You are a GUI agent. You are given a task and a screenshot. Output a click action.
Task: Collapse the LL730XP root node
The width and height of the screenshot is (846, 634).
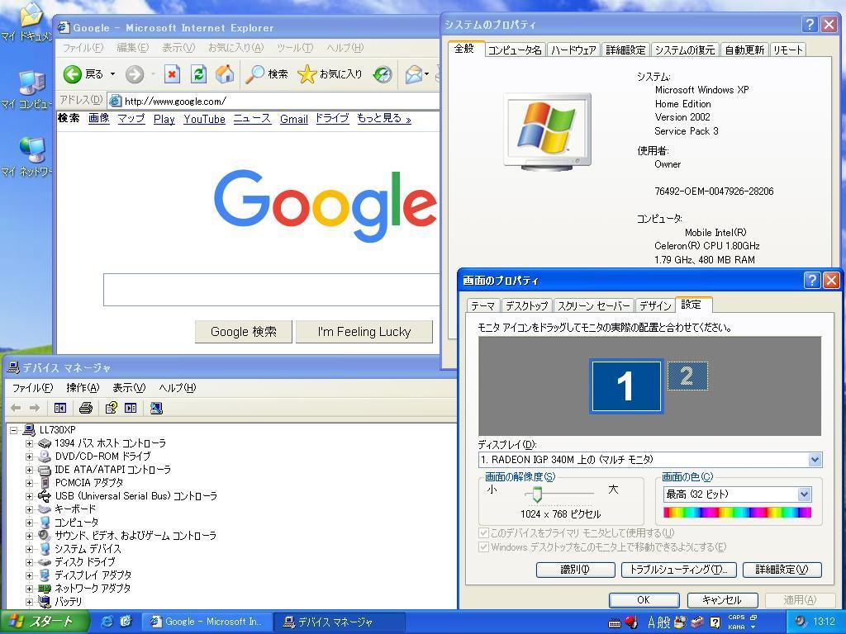(14, 430)
